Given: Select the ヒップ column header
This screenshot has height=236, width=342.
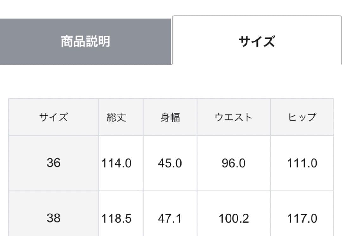Looking at the screenshot, I should pyautogui.click(x=302, y=118).
